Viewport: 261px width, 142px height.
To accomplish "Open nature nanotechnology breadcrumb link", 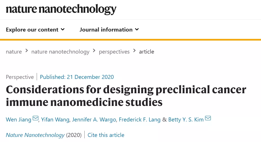I will click(60, 52).
